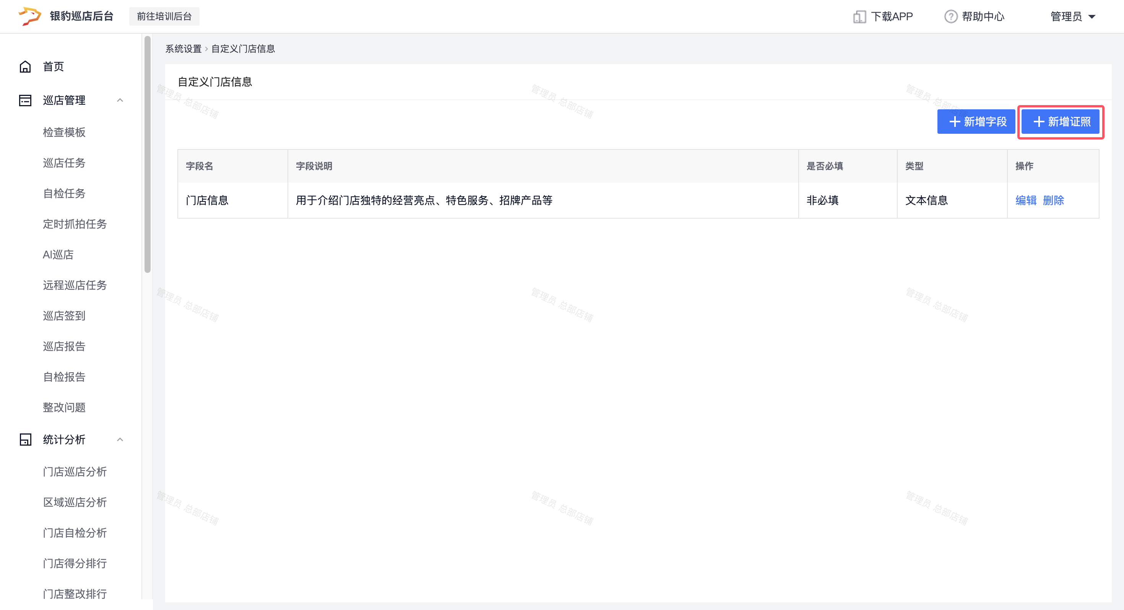Click the 巡店管理 section icon
This screenshot has height=610, width=1124.
25,101
